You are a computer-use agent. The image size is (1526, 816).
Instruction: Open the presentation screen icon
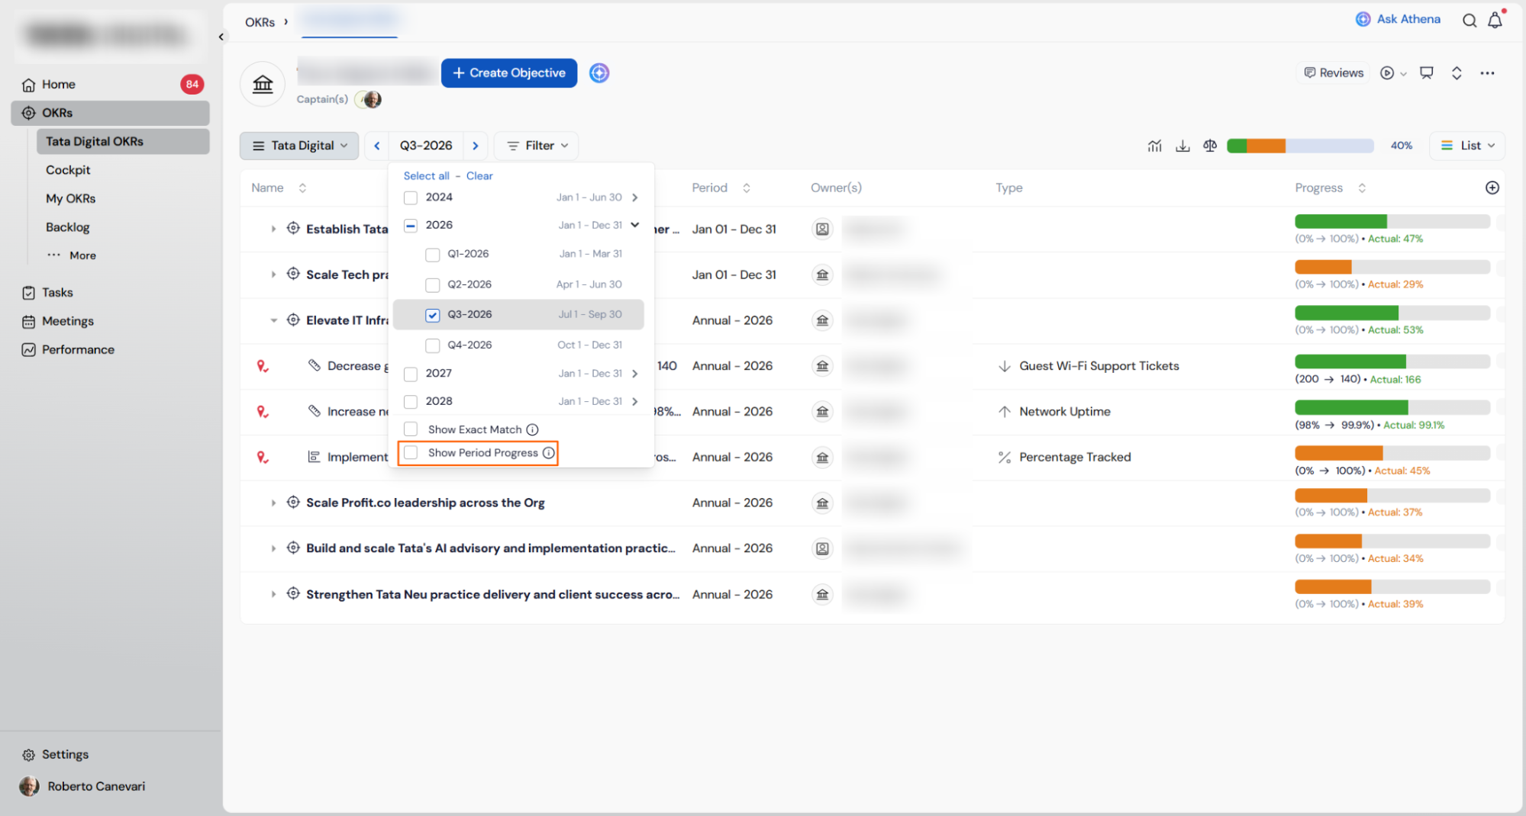click(1426, 73)
